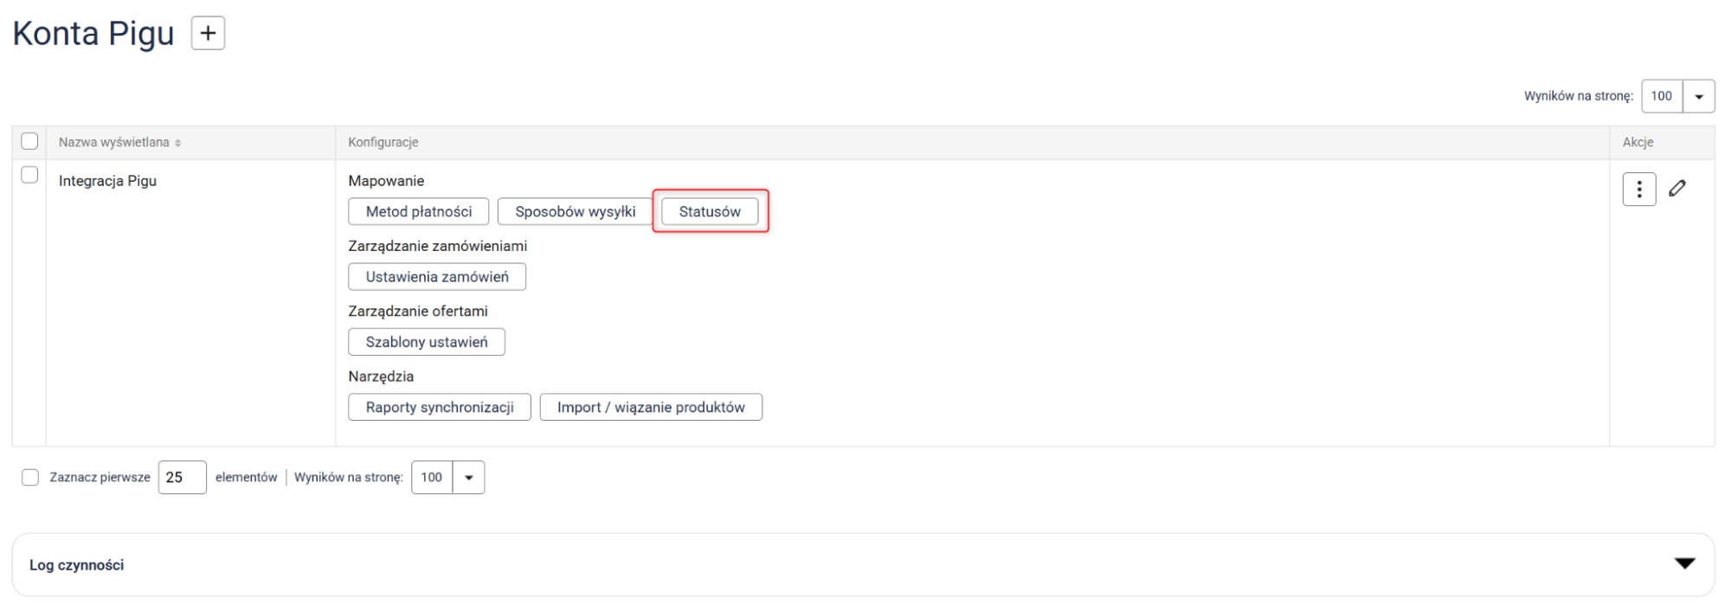Image resolution: width=1730 pixels, height=612 pixels.
Task: Open Szablony ustawień
Action: click(x=427, y=342)
